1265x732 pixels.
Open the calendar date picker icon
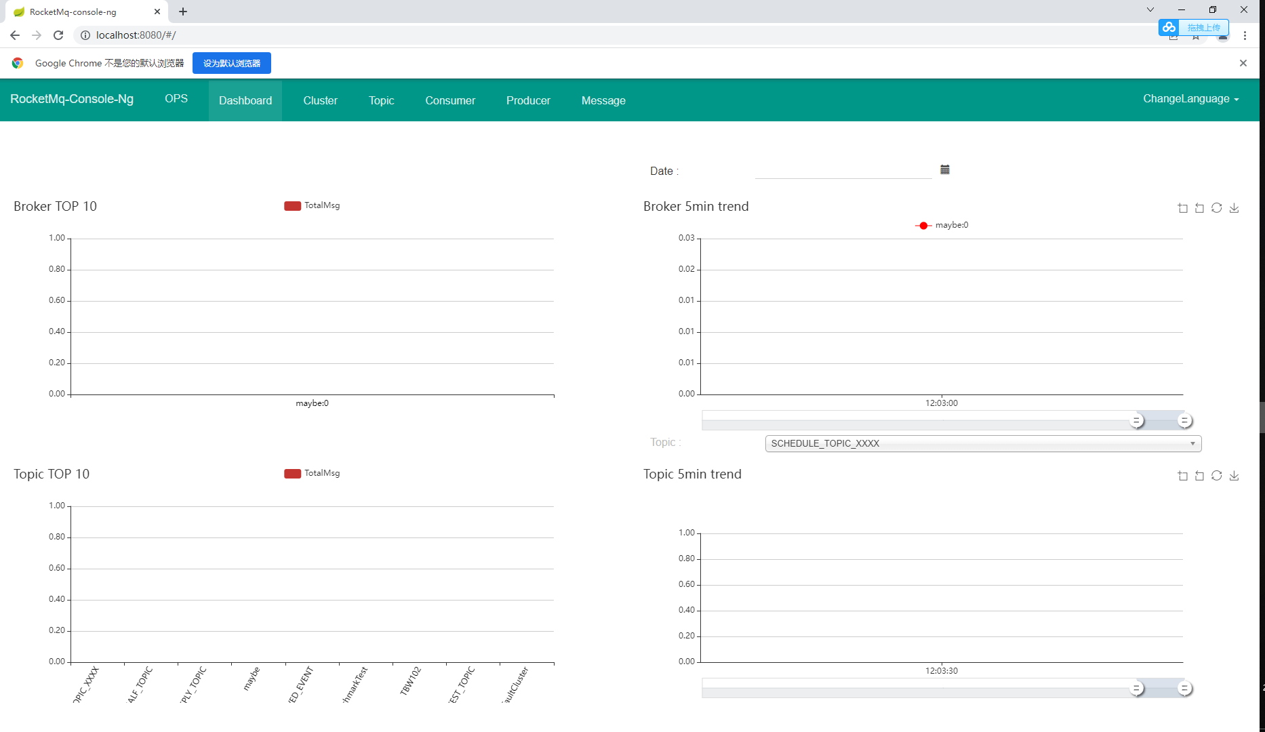pyautogui.click(x=945, y=169)
